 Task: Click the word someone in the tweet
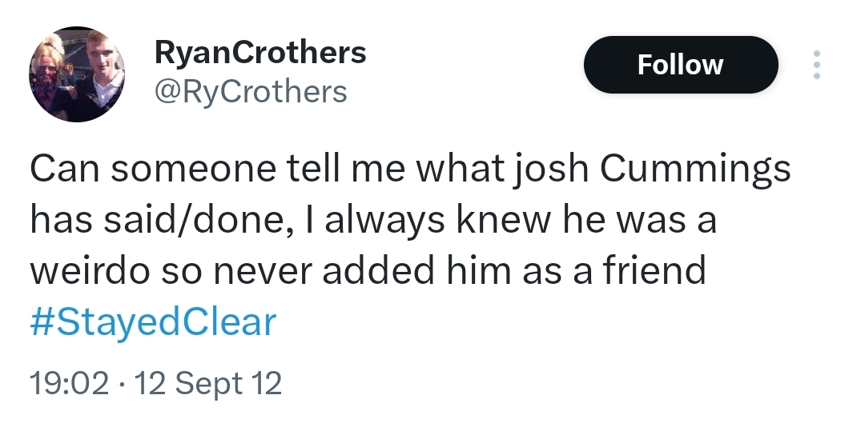click(x=193, y=170)
